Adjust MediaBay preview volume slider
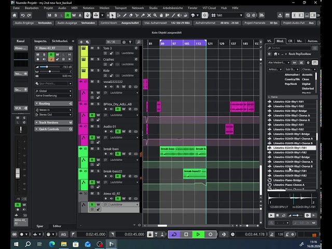Viewport: 332px width, 249px height. pyautogui.click(x=297, y=215)
